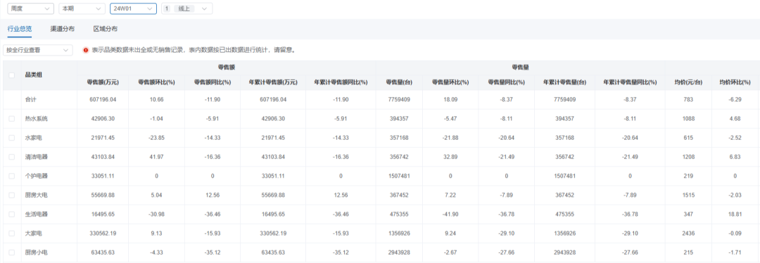Check the 清洁电器 row checkbox
The image size is (760, 263).
12,157
